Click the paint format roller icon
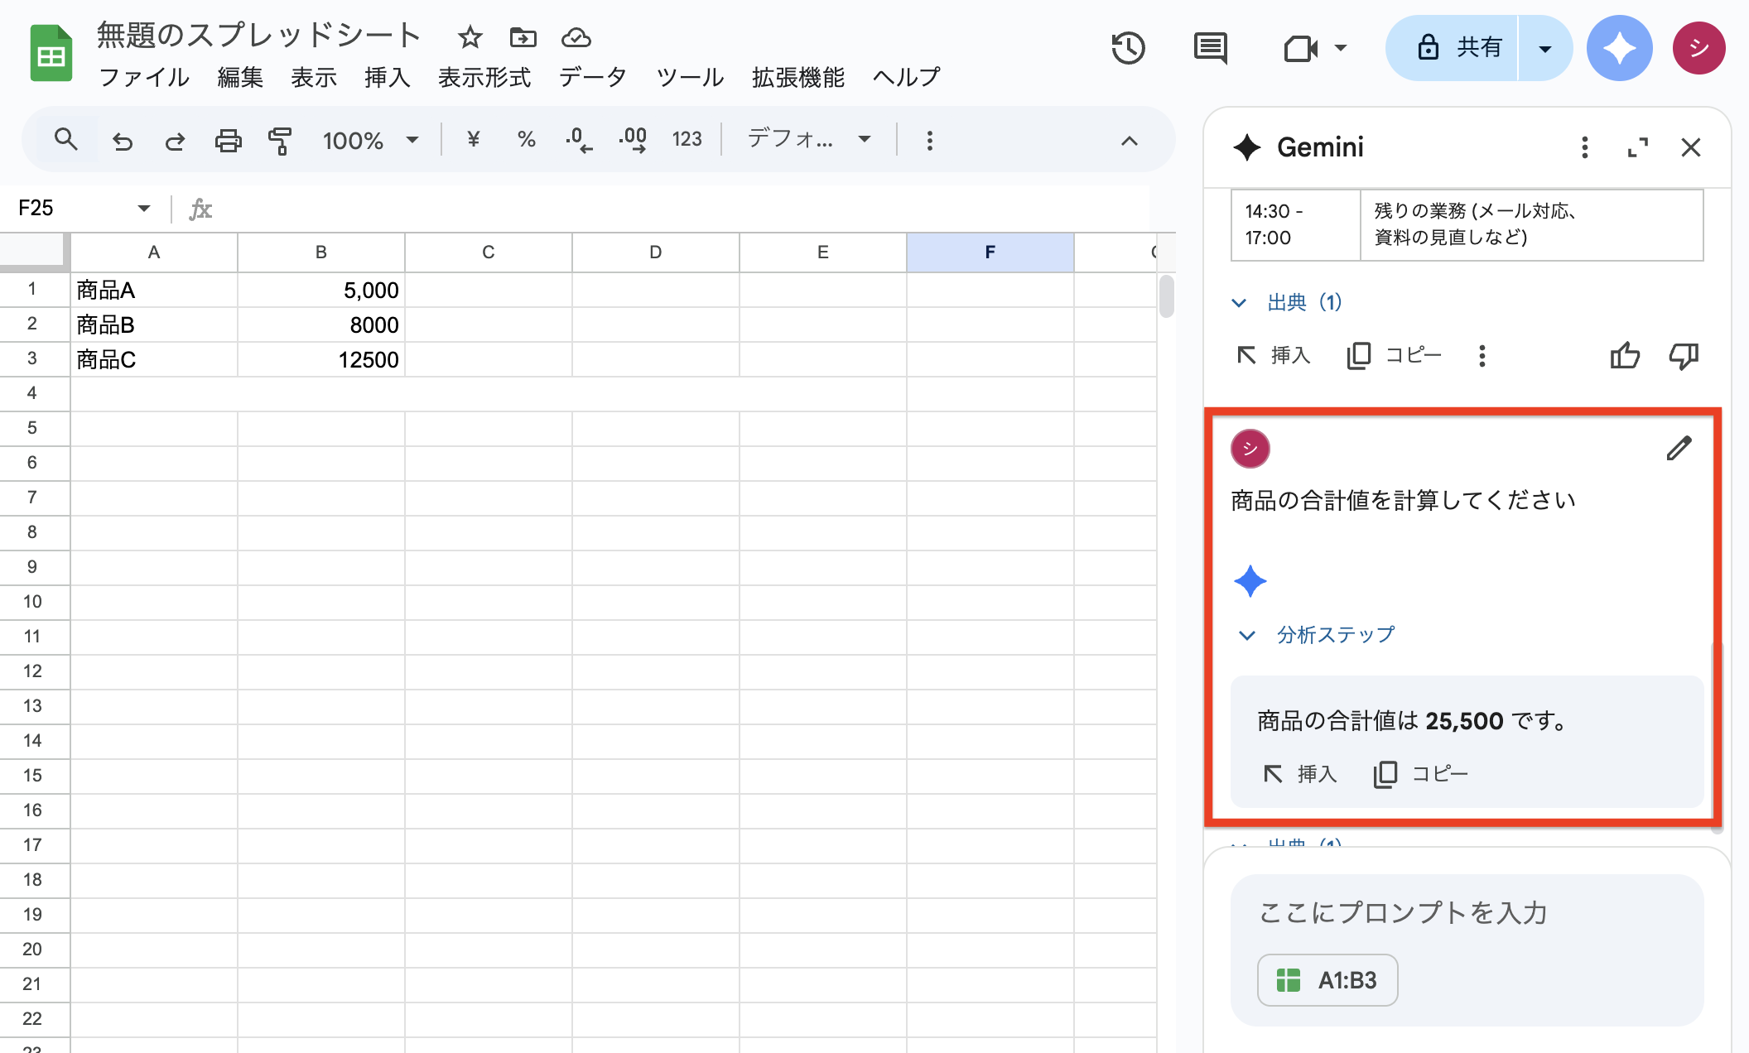The height and width of the screenshot is (1053, 1749). click(280, 141)
